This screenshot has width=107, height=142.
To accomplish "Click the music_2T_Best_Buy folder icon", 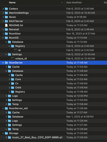I will click(9, 137).
